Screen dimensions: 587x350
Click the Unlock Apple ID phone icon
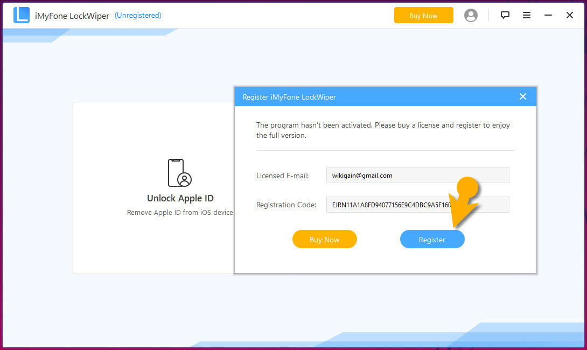(180, 172)
